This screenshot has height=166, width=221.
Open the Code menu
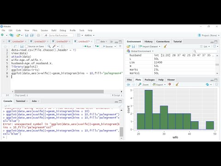pyautogui.click(x=18, y=30)
